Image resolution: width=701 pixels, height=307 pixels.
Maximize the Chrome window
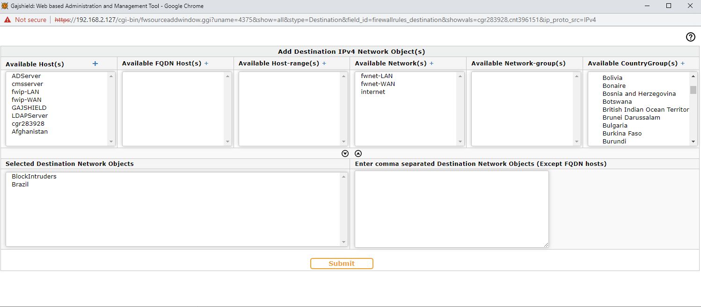pyautogui.click(x=669, y=6)
